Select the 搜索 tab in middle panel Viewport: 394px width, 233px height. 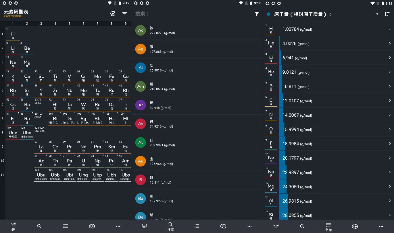[x=171, y=226]
